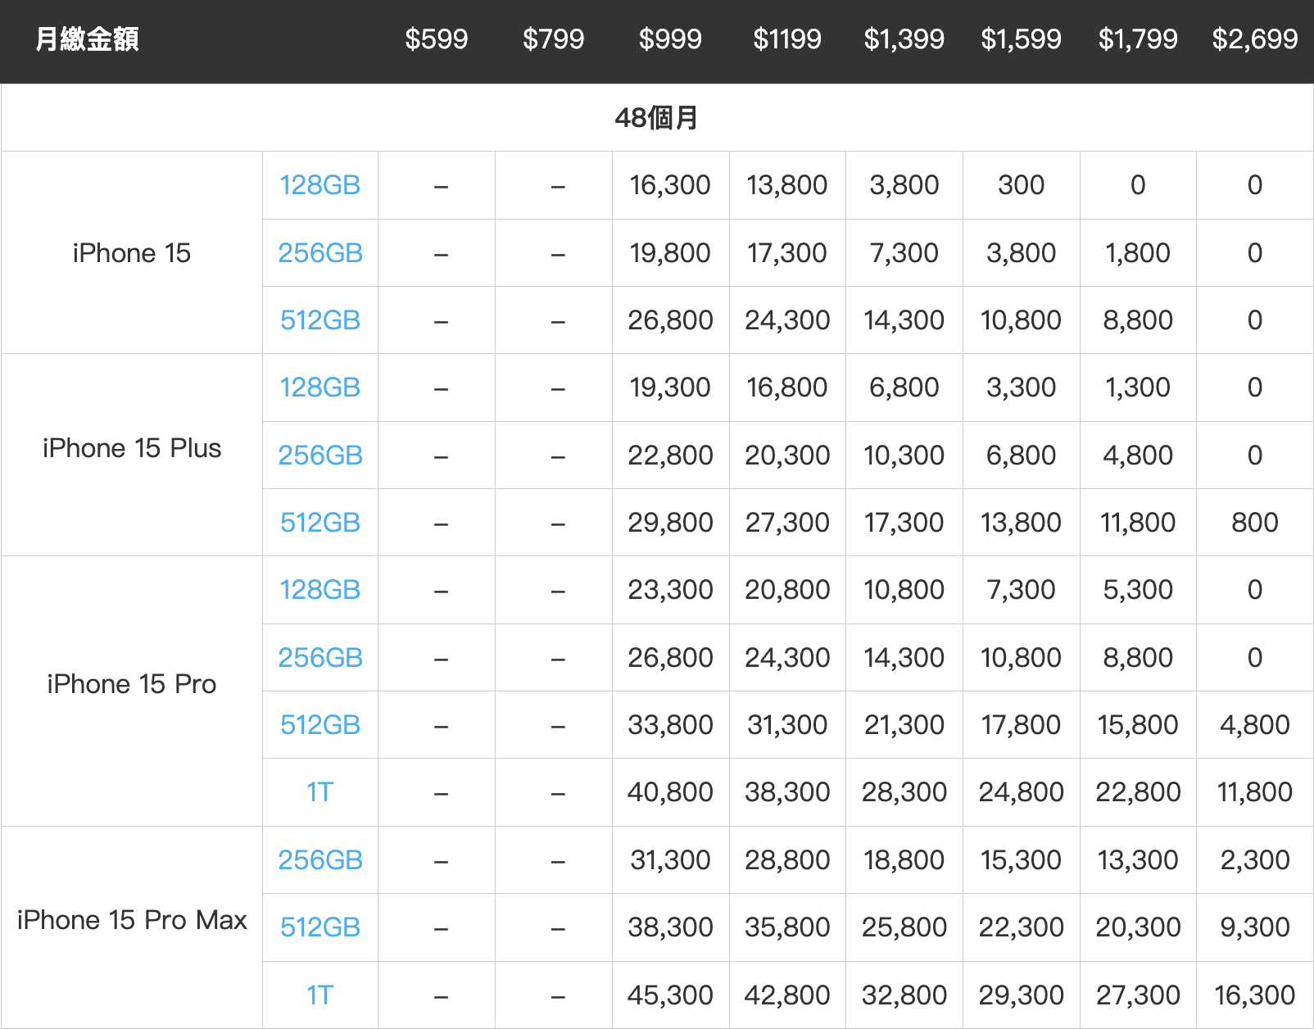The width and height of the screenshot is (1314, 1029).
Task: Click the 48個月 contract period row
Action: click(656, 118)
